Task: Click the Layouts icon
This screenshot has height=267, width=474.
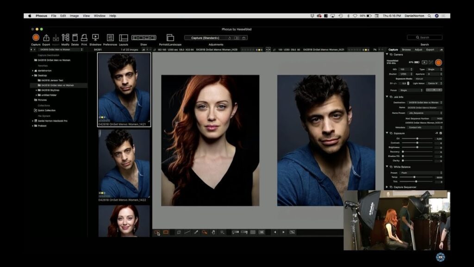Action: click(x=123, y=38)
